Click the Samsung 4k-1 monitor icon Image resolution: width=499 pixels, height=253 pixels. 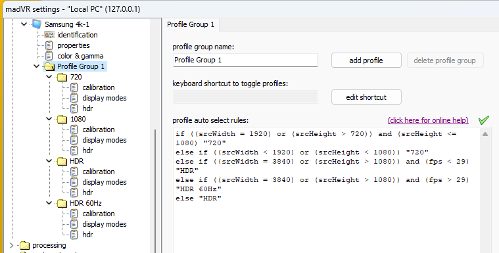pos(37,24)
